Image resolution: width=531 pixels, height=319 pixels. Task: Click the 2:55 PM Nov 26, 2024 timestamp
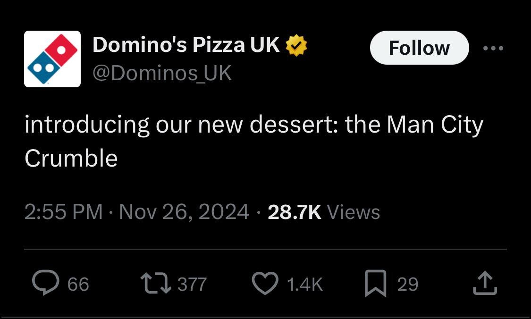coord(137,212)
